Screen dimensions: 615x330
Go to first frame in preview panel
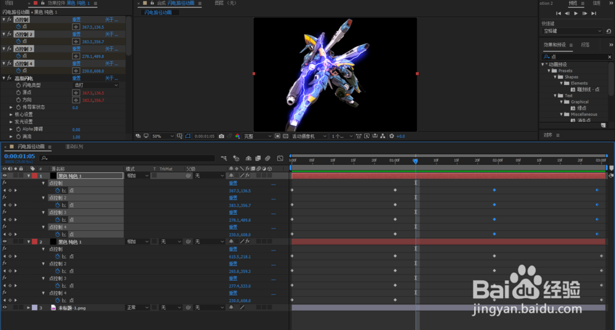[x=558, y=14]
